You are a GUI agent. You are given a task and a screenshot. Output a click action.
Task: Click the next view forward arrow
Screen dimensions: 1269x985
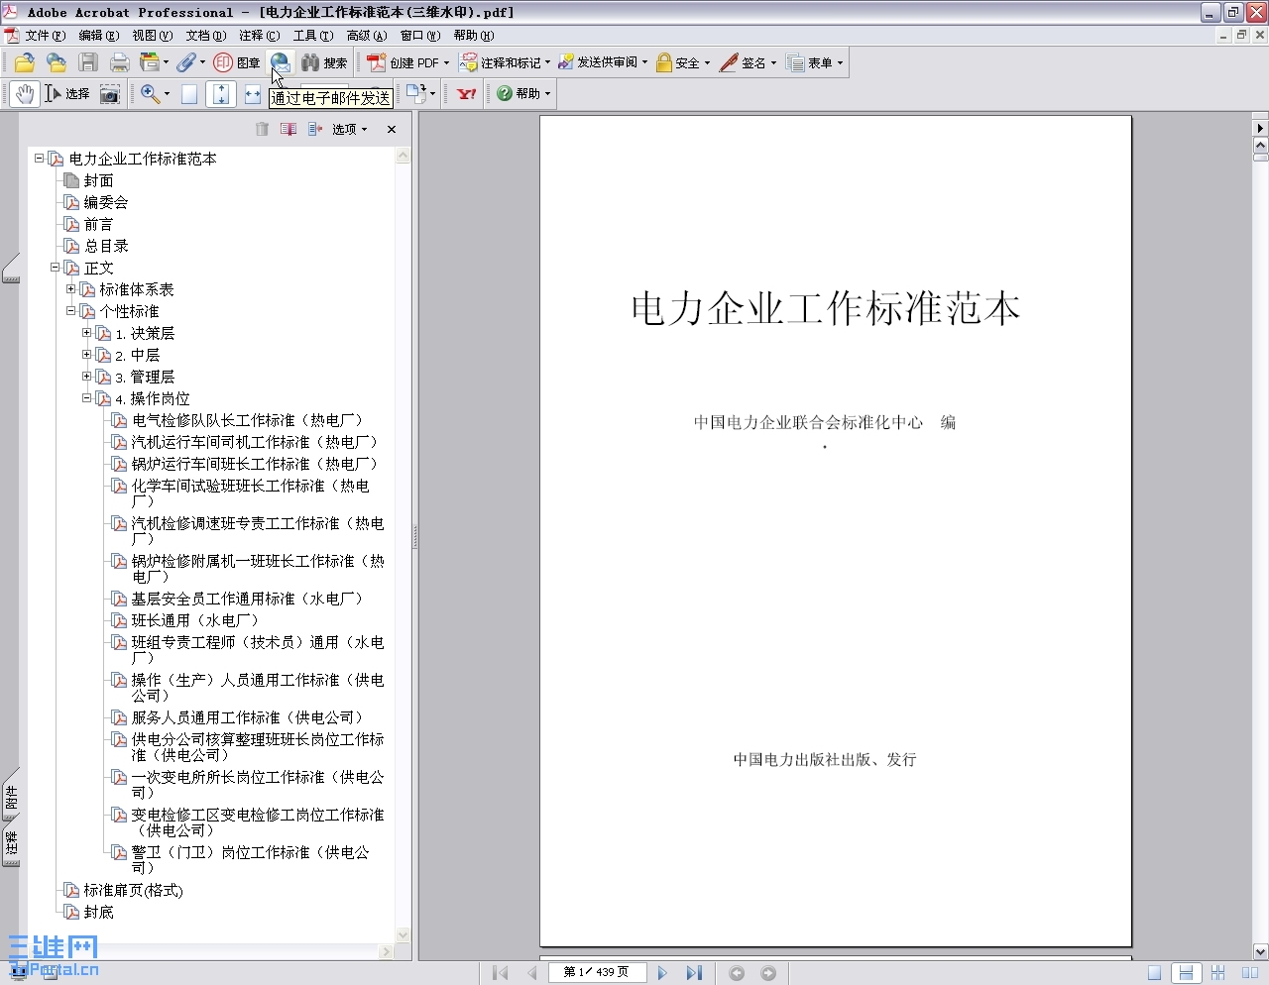768,973
